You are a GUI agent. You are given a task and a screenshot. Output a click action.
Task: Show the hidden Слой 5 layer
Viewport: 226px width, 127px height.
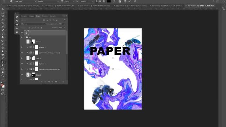click(22, 42)
